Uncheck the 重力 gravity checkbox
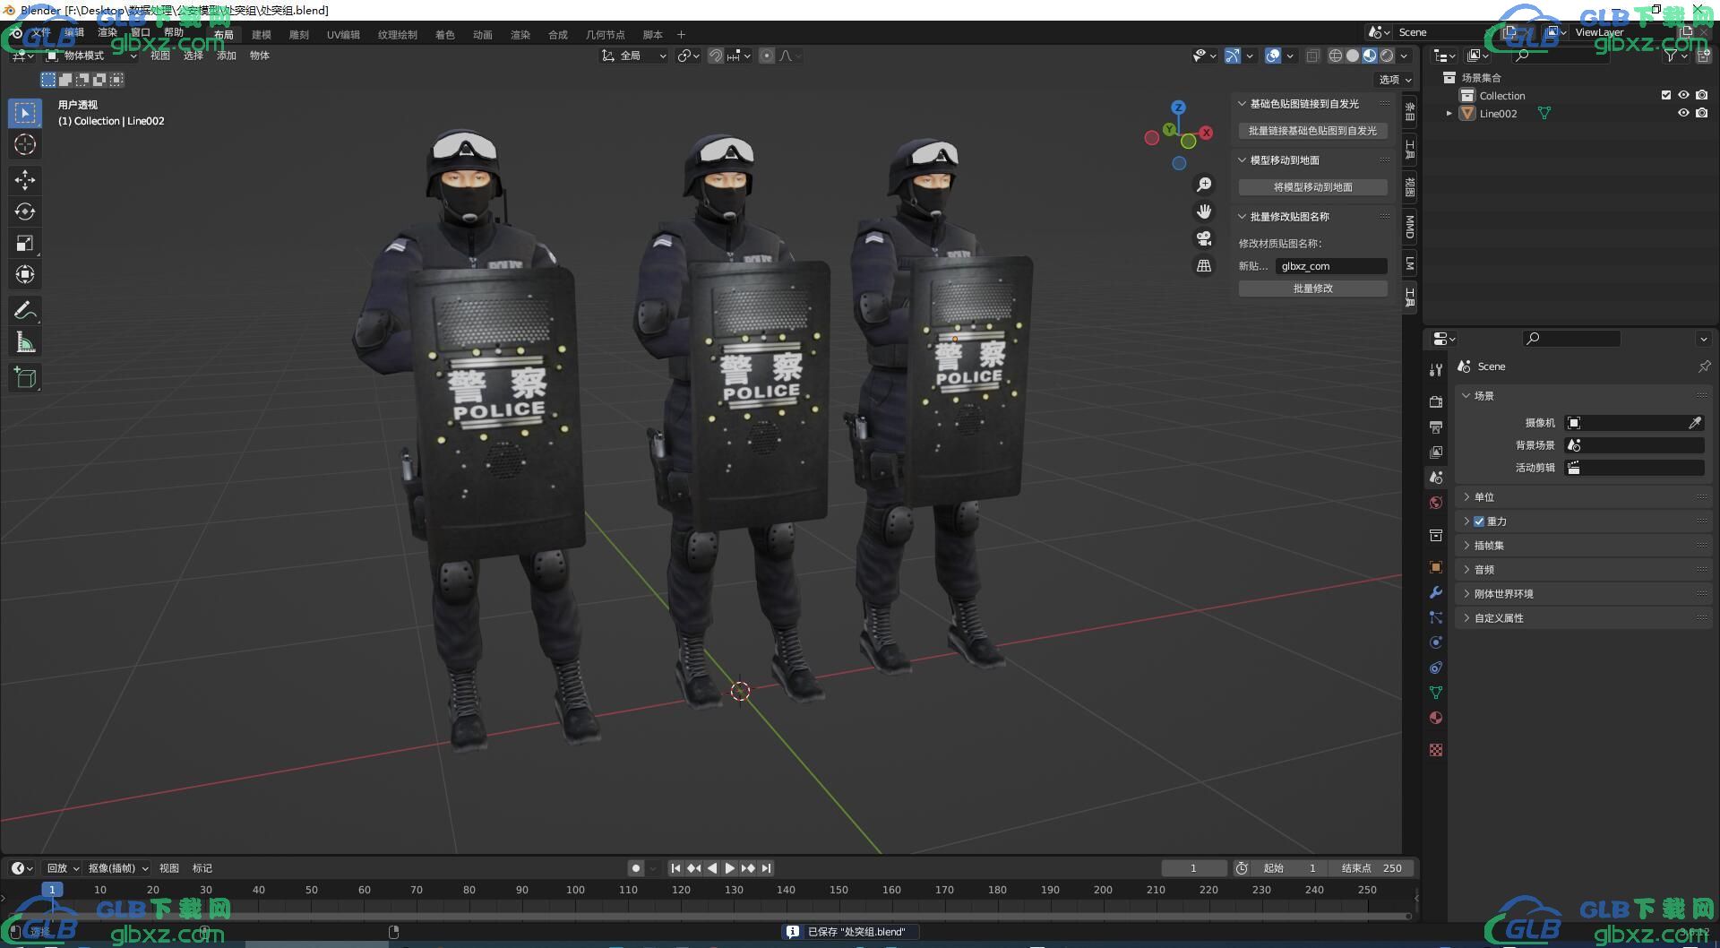The width and height of the screenshot is (1720, 948). click(1479, 521)
